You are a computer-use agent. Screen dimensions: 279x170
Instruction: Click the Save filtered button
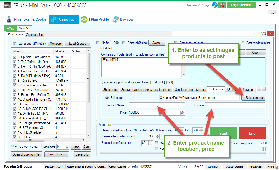[57, 154]
